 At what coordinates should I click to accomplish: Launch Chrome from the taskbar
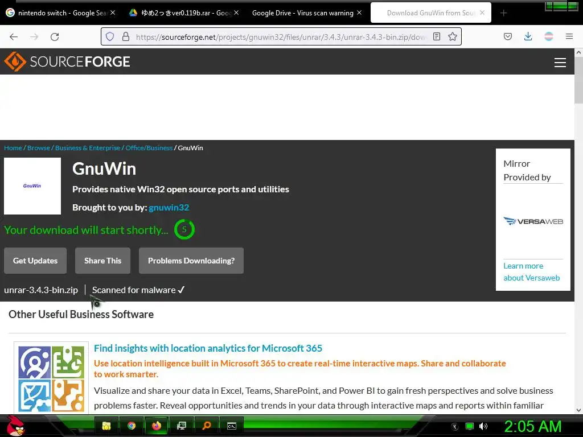tap(132, 426)
